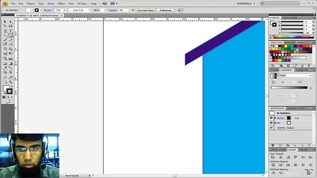Select the Blend tool
The width and height of the screenshot is (317, 178).
[x=10, y=68]
